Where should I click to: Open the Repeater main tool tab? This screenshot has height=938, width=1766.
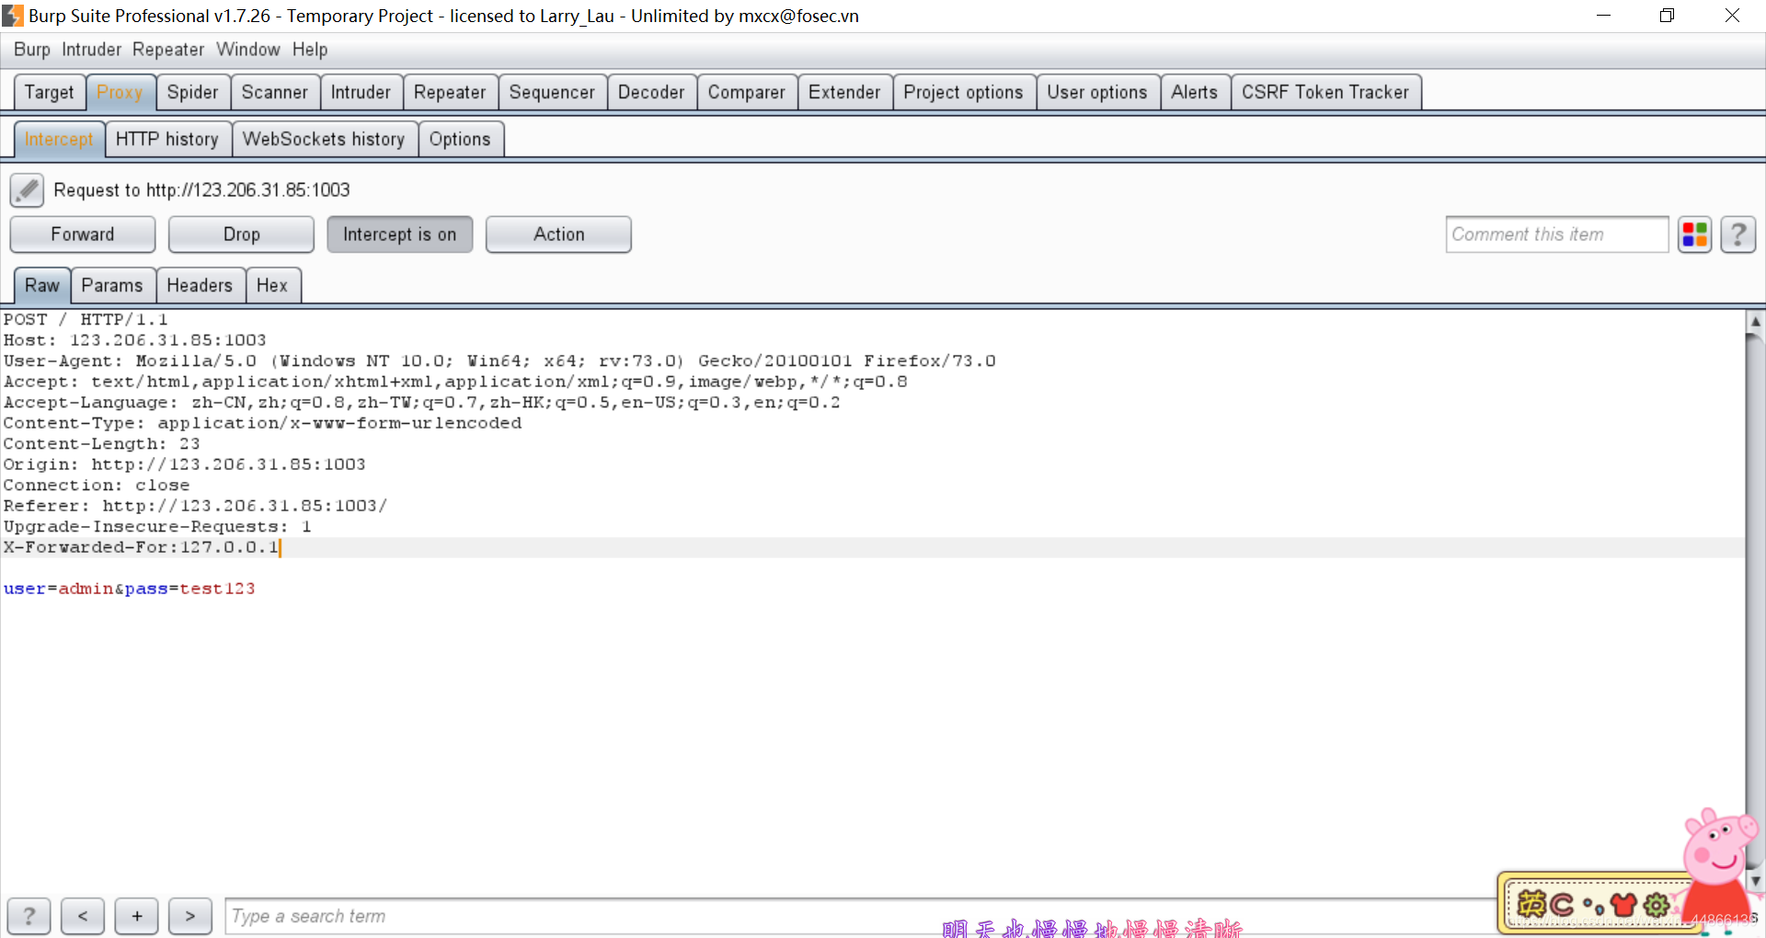pos(450,92)
